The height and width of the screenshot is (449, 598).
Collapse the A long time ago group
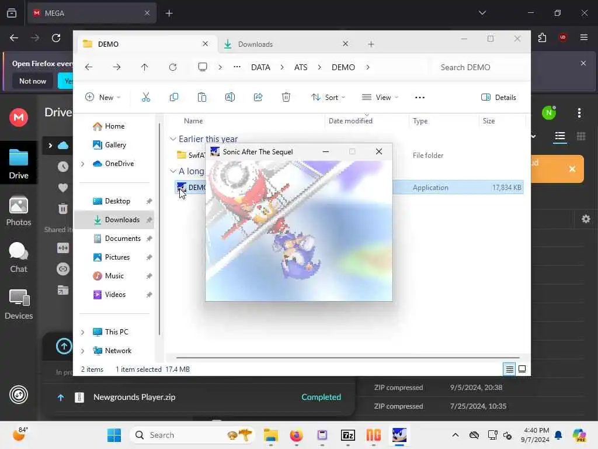[173, 171]
